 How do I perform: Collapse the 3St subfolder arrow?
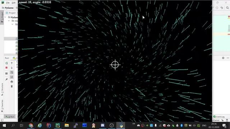[x=9, y=21]
